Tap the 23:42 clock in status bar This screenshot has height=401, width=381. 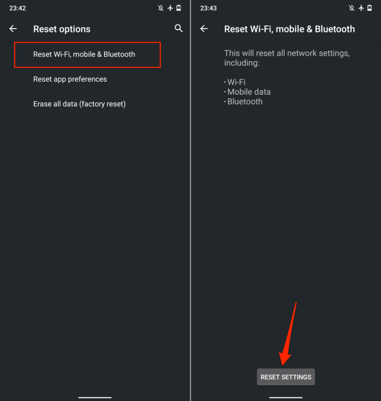[18, 8]
